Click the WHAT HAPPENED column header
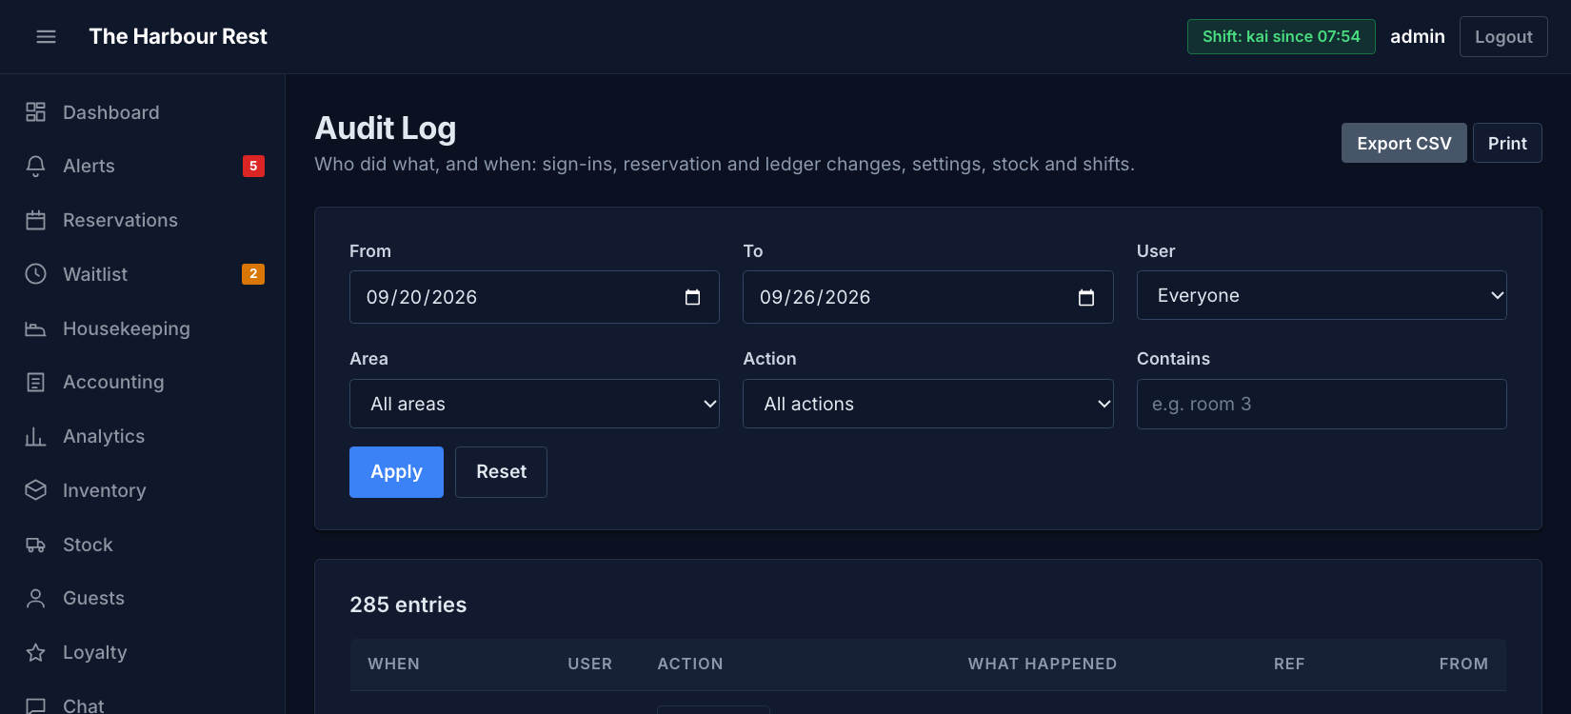 point(1043,664)
